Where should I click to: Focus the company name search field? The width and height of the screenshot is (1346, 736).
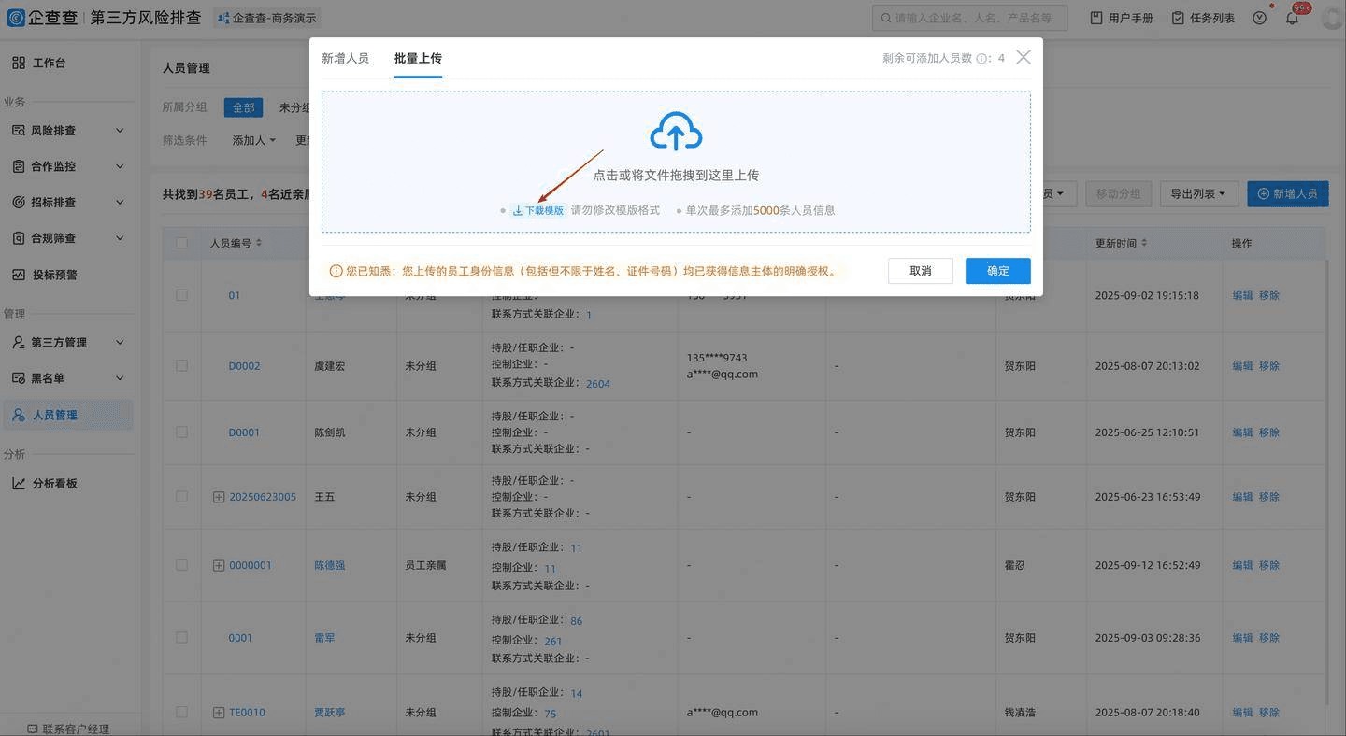970,18
